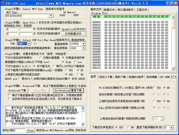Open the ISP DEMO tab
The width and height of the screenshot is (179, 135).
click(164, 77)
